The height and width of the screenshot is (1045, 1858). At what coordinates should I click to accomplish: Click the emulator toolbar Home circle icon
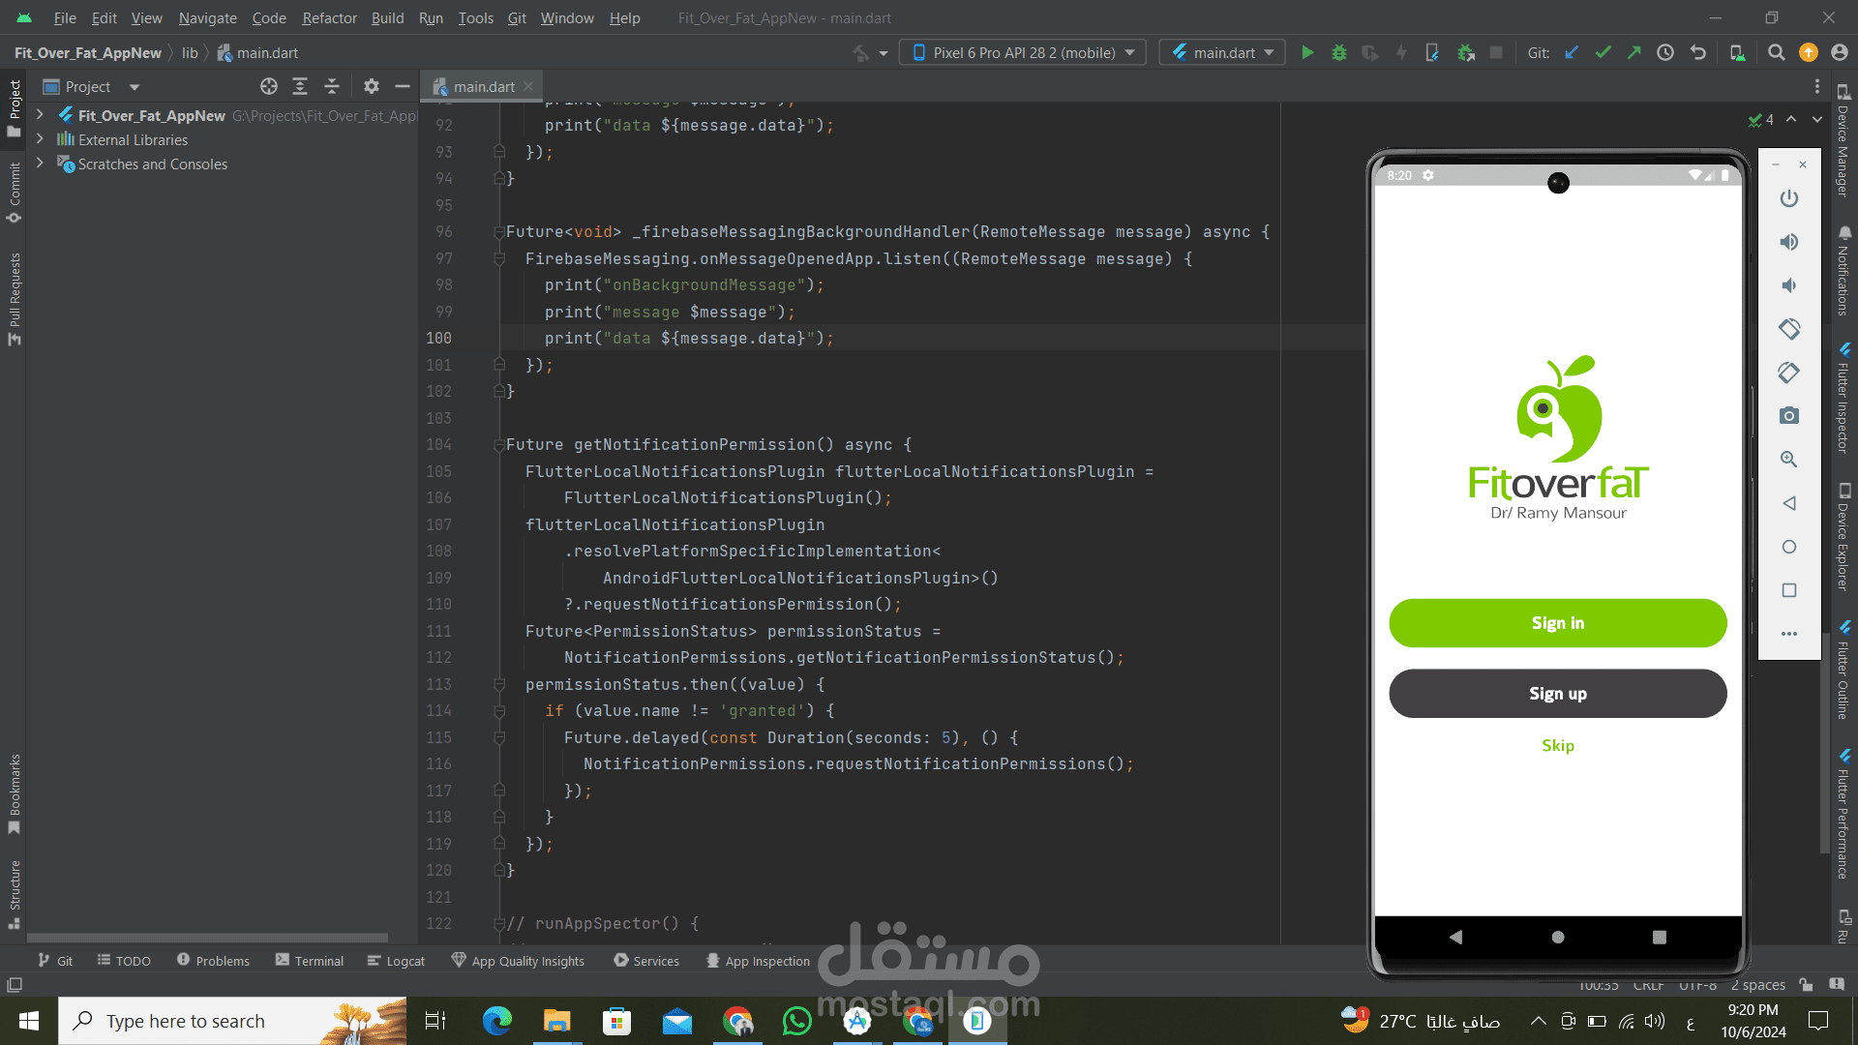tap(1789, 547)
